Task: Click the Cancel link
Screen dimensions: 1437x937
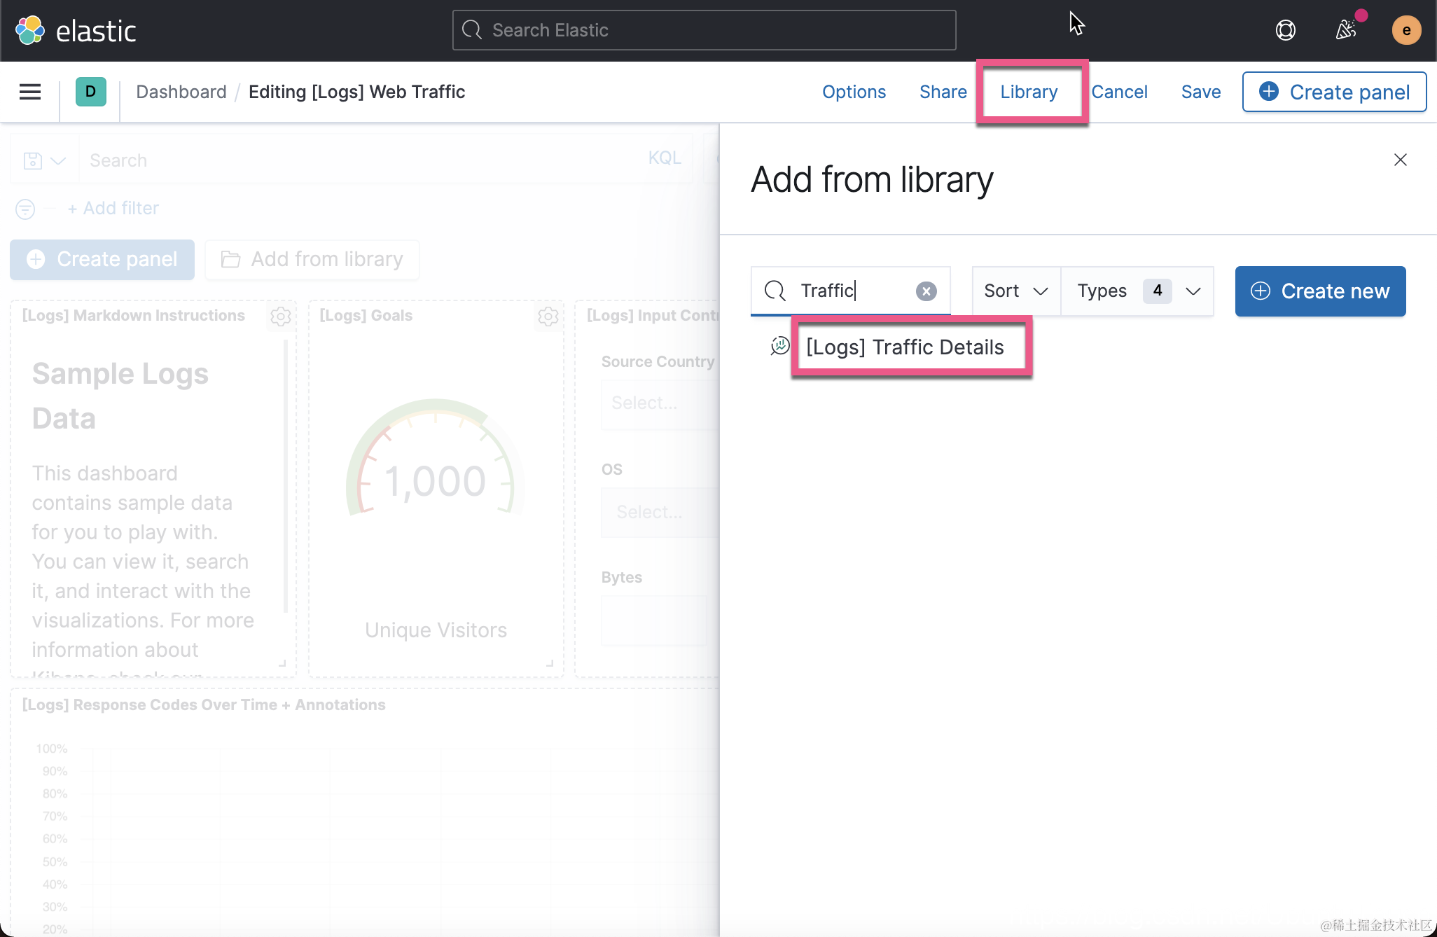Action: click(x=1118, y=92)
